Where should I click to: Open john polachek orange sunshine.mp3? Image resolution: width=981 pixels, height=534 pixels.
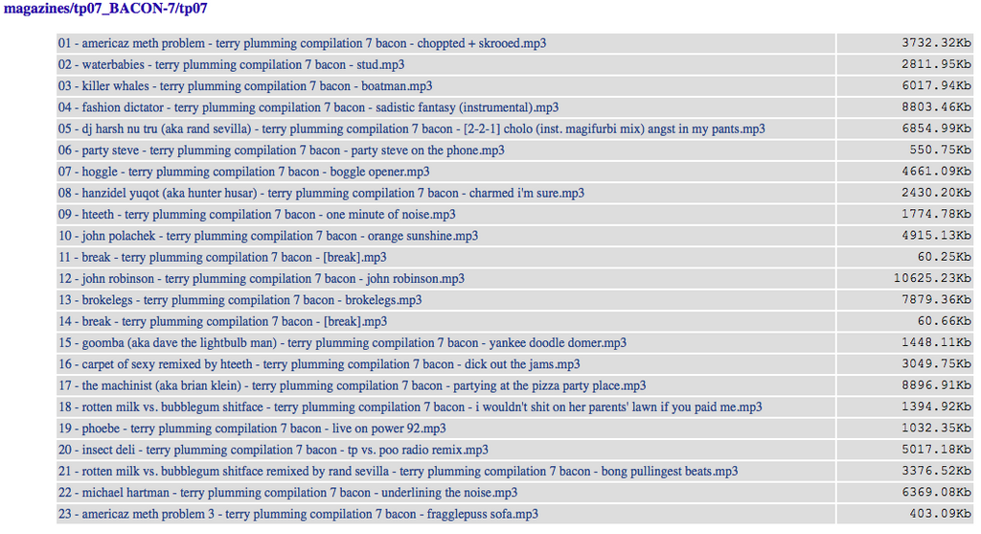coord(268,236)
